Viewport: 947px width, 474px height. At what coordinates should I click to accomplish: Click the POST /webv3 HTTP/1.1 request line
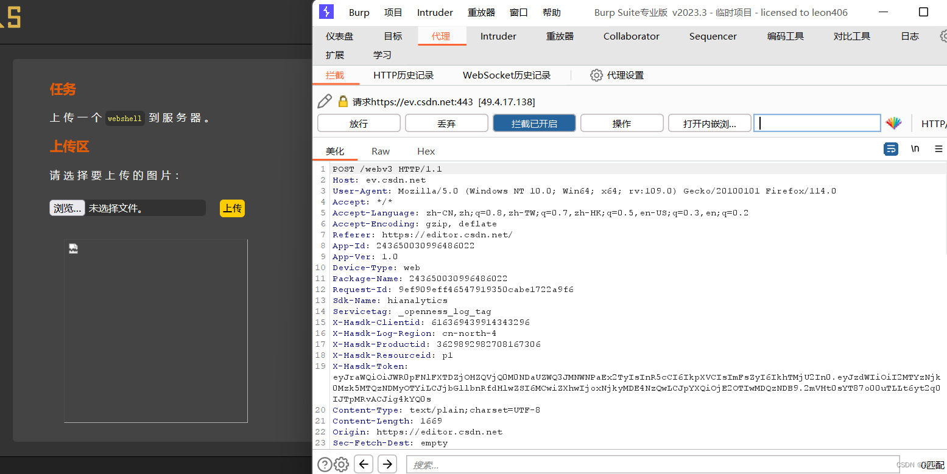tap(387, 169)
